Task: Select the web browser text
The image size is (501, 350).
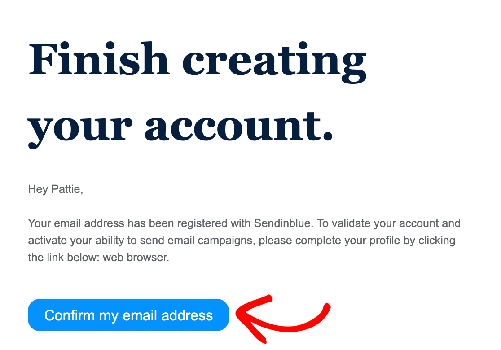Action: click(136, 258)
